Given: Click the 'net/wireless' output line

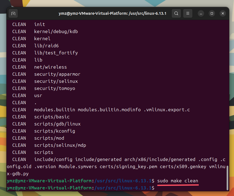Looking at the screenshot, I should [x=40, y=67].
